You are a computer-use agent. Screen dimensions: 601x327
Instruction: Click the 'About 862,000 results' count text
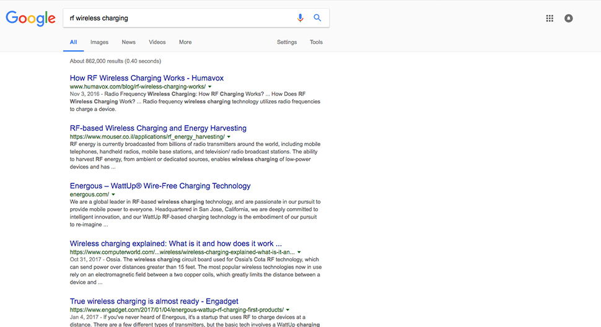115,61
